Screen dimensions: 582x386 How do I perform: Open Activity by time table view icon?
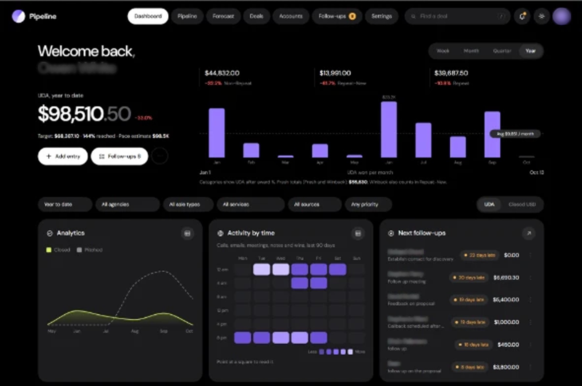tap(358, 233)
